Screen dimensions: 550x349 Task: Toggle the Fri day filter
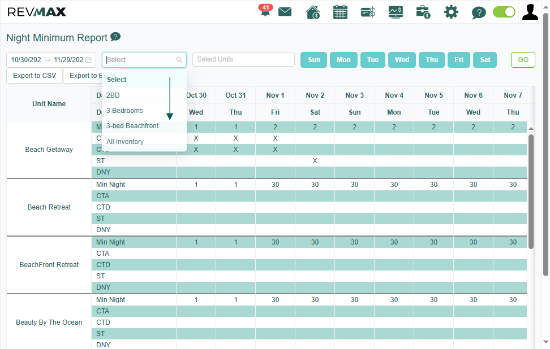tap(459, 60)
